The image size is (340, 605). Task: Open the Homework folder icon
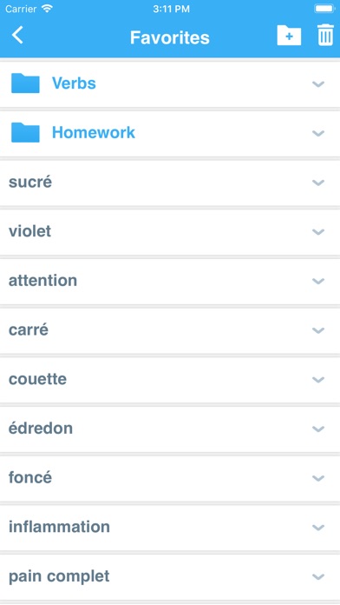coord(25,133)
